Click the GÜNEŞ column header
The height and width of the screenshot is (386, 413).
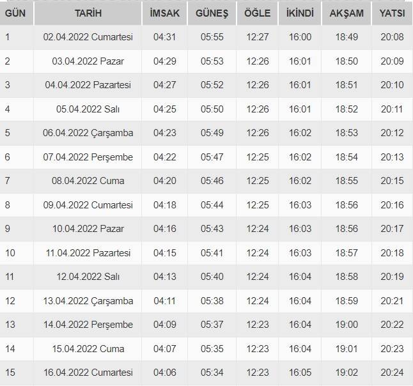(212, 13)
